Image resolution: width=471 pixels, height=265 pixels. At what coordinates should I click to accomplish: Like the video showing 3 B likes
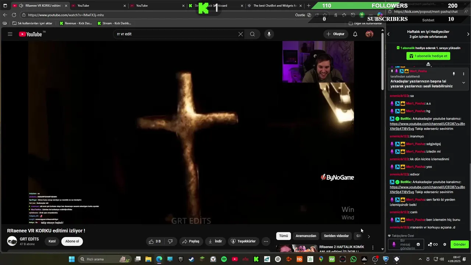click(x=155, y=241)
